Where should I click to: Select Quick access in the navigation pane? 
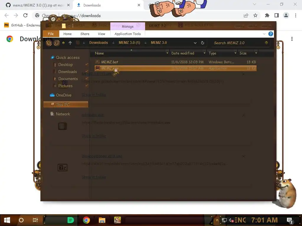click(x=68, y=57)
